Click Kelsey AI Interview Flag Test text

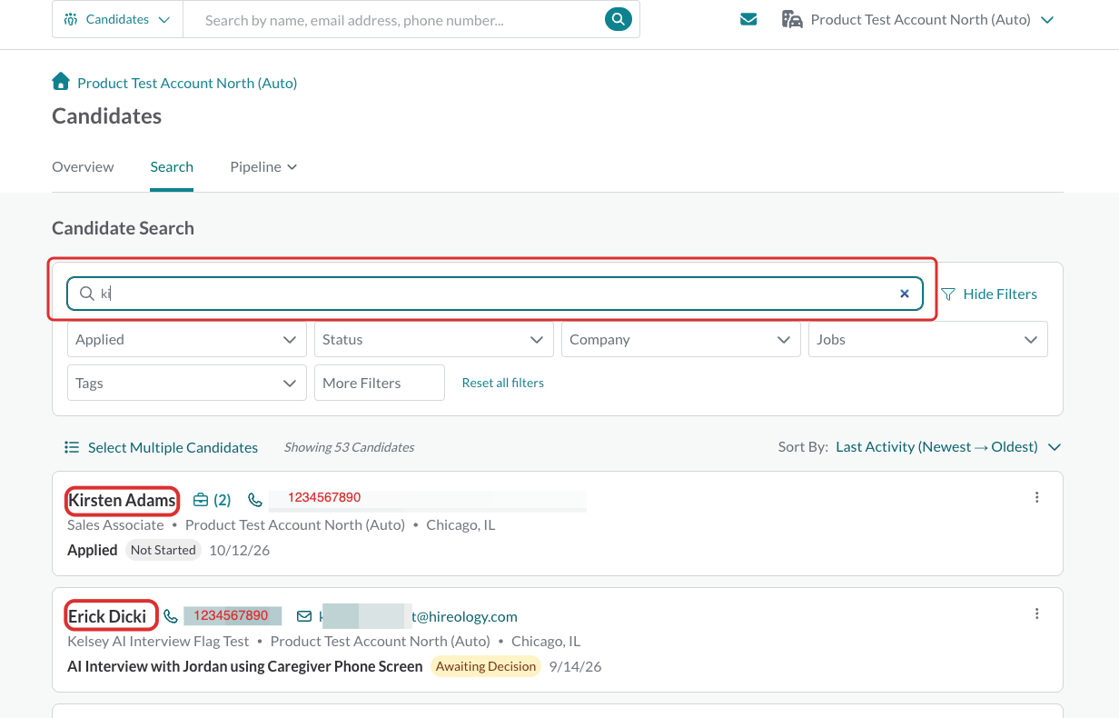(x=158, y=641)
